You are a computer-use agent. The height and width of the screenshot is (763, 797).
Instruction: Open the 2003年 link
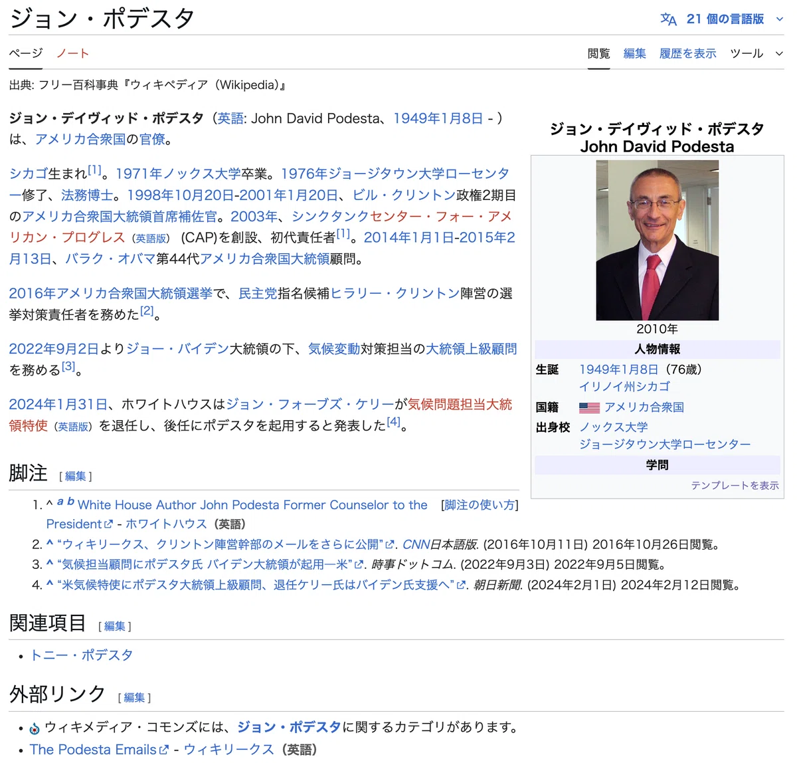[x=254, y=217]
